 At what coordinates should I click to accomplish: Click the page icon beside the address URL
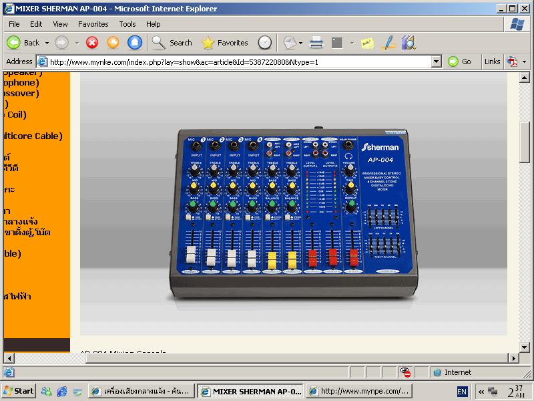[42, 61]
